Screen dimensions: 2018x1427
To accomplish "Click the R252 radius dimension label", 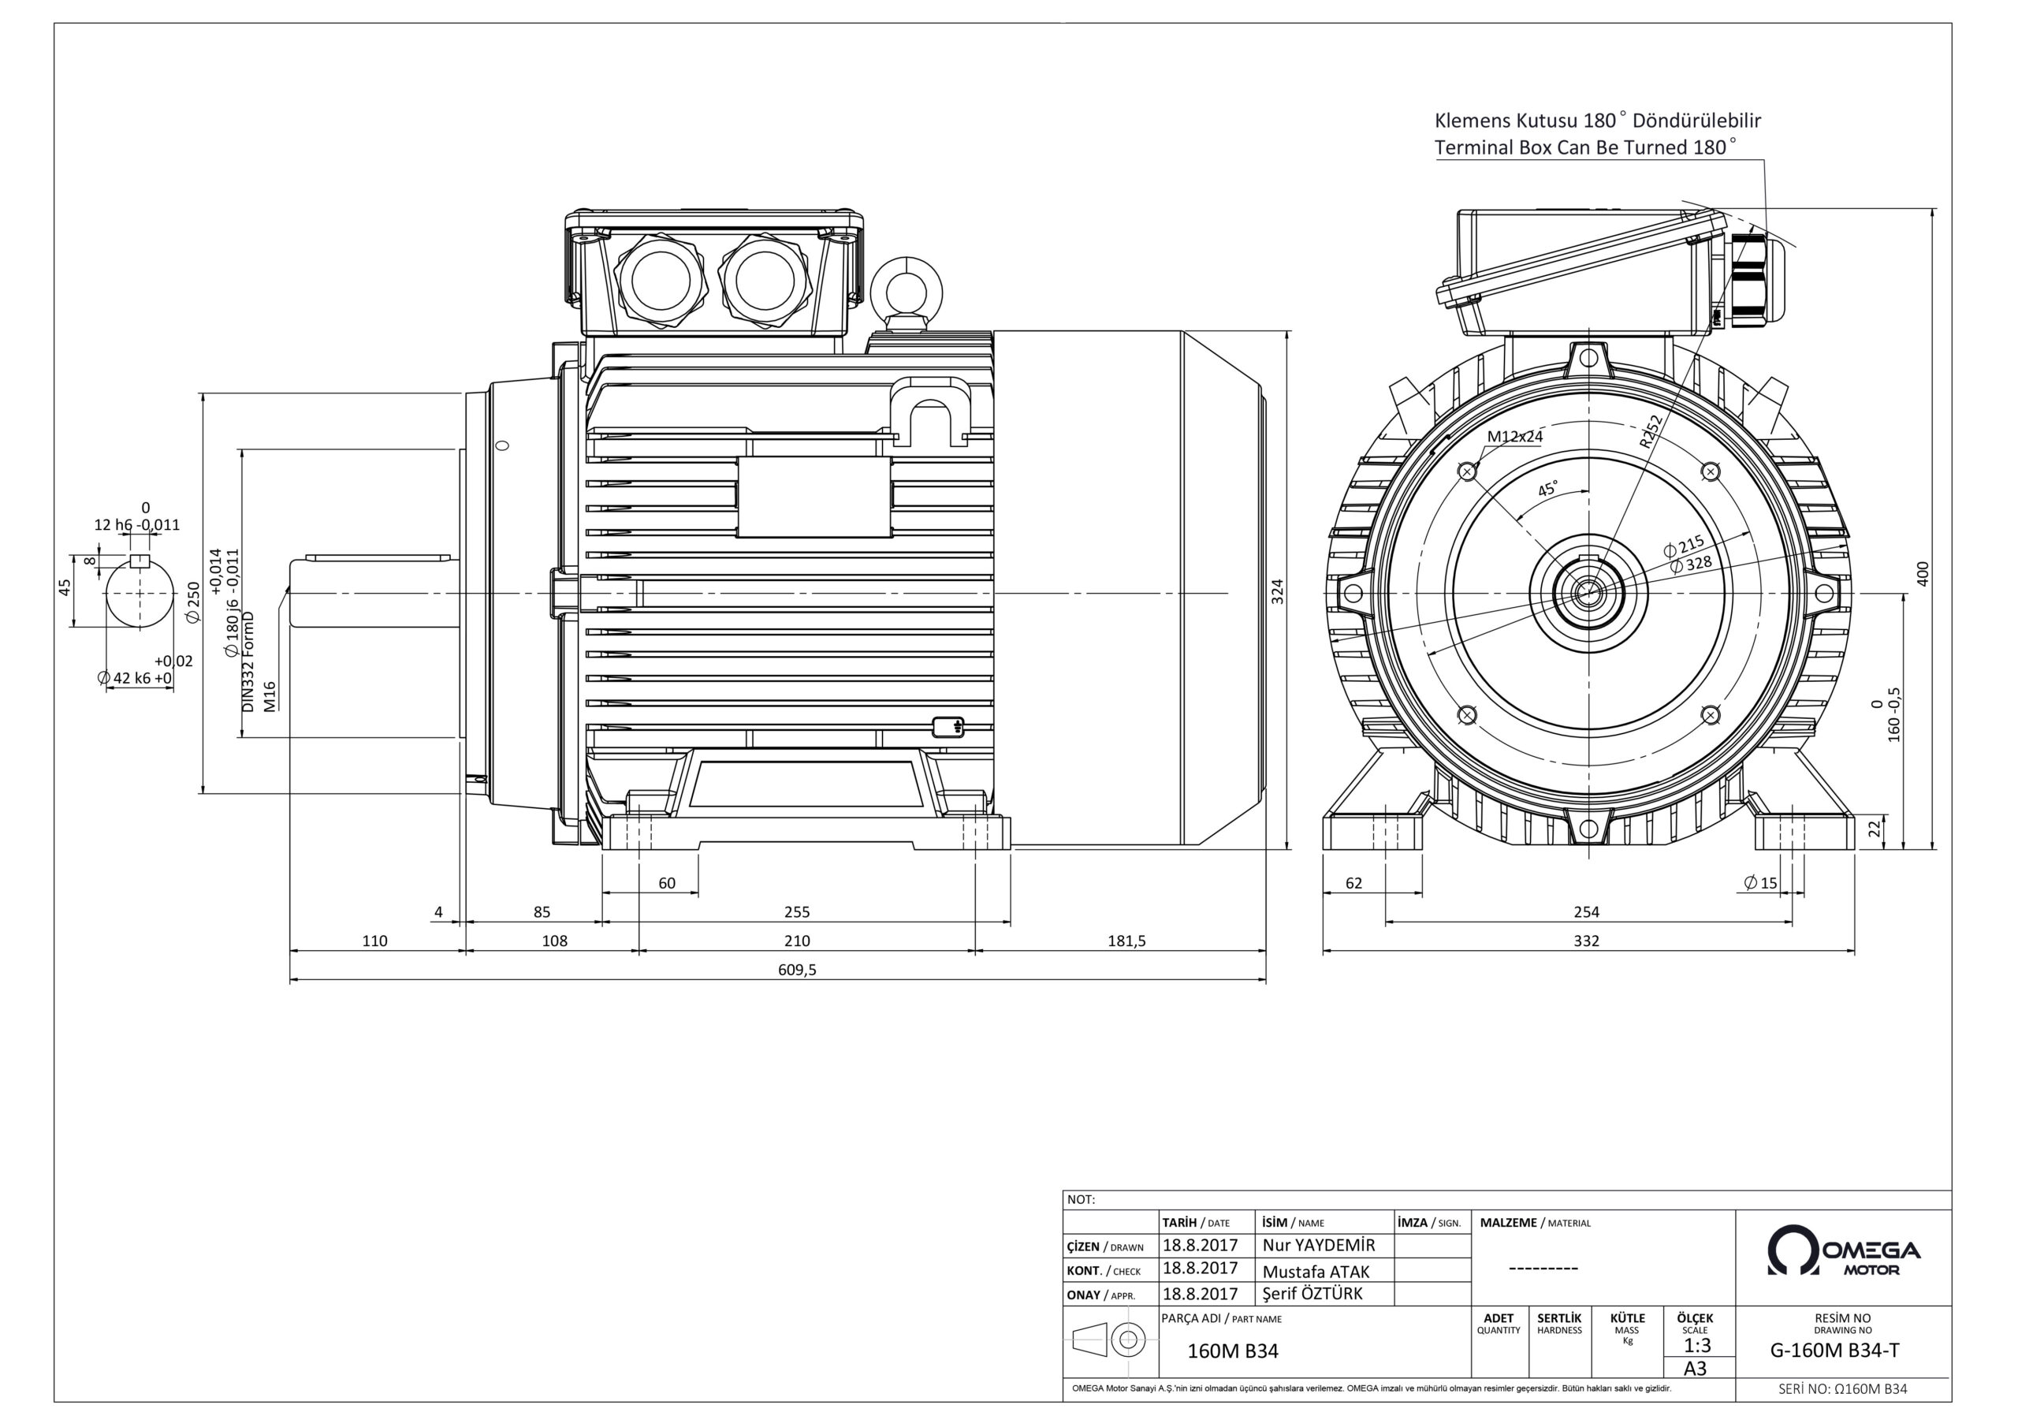I will [1650, 432].
